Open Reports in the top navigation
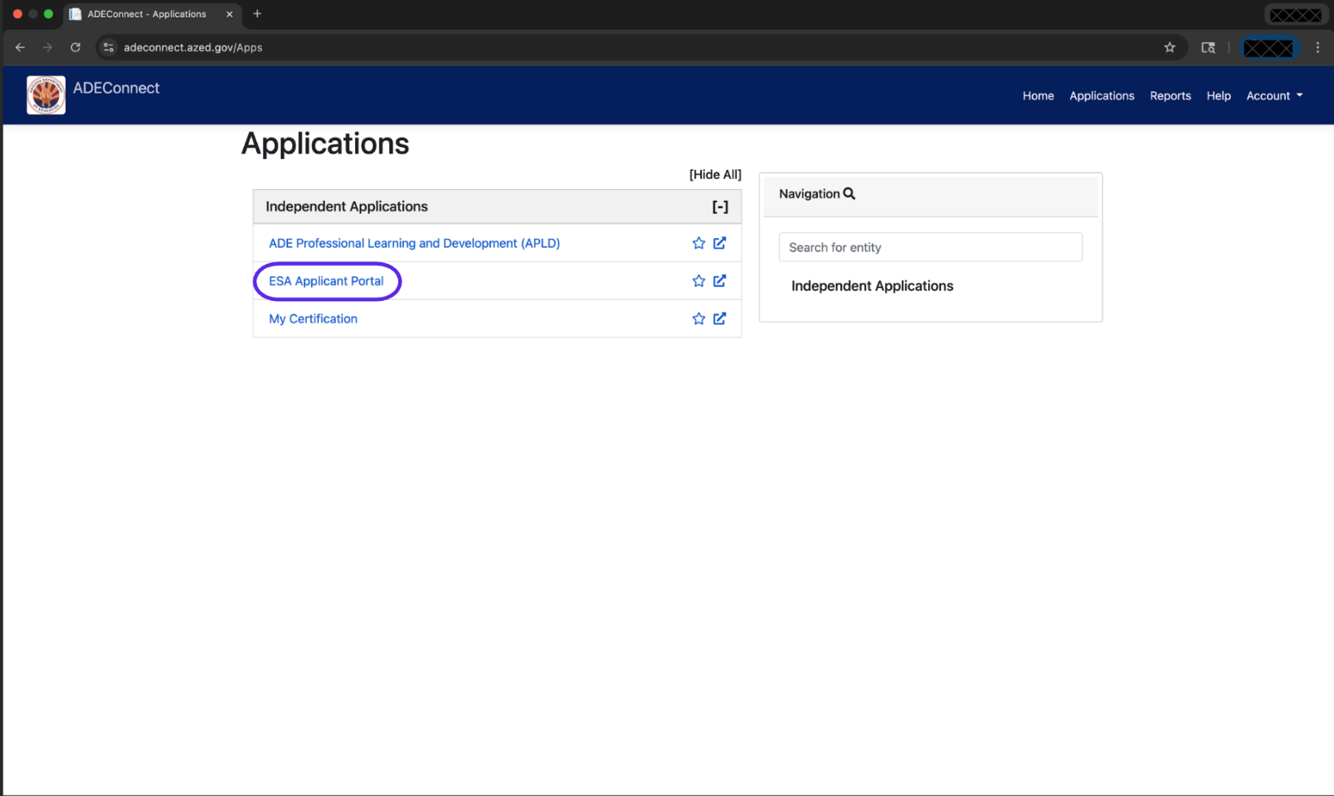This screenshot has width=1334, height=796. [x=1170, y=95]
